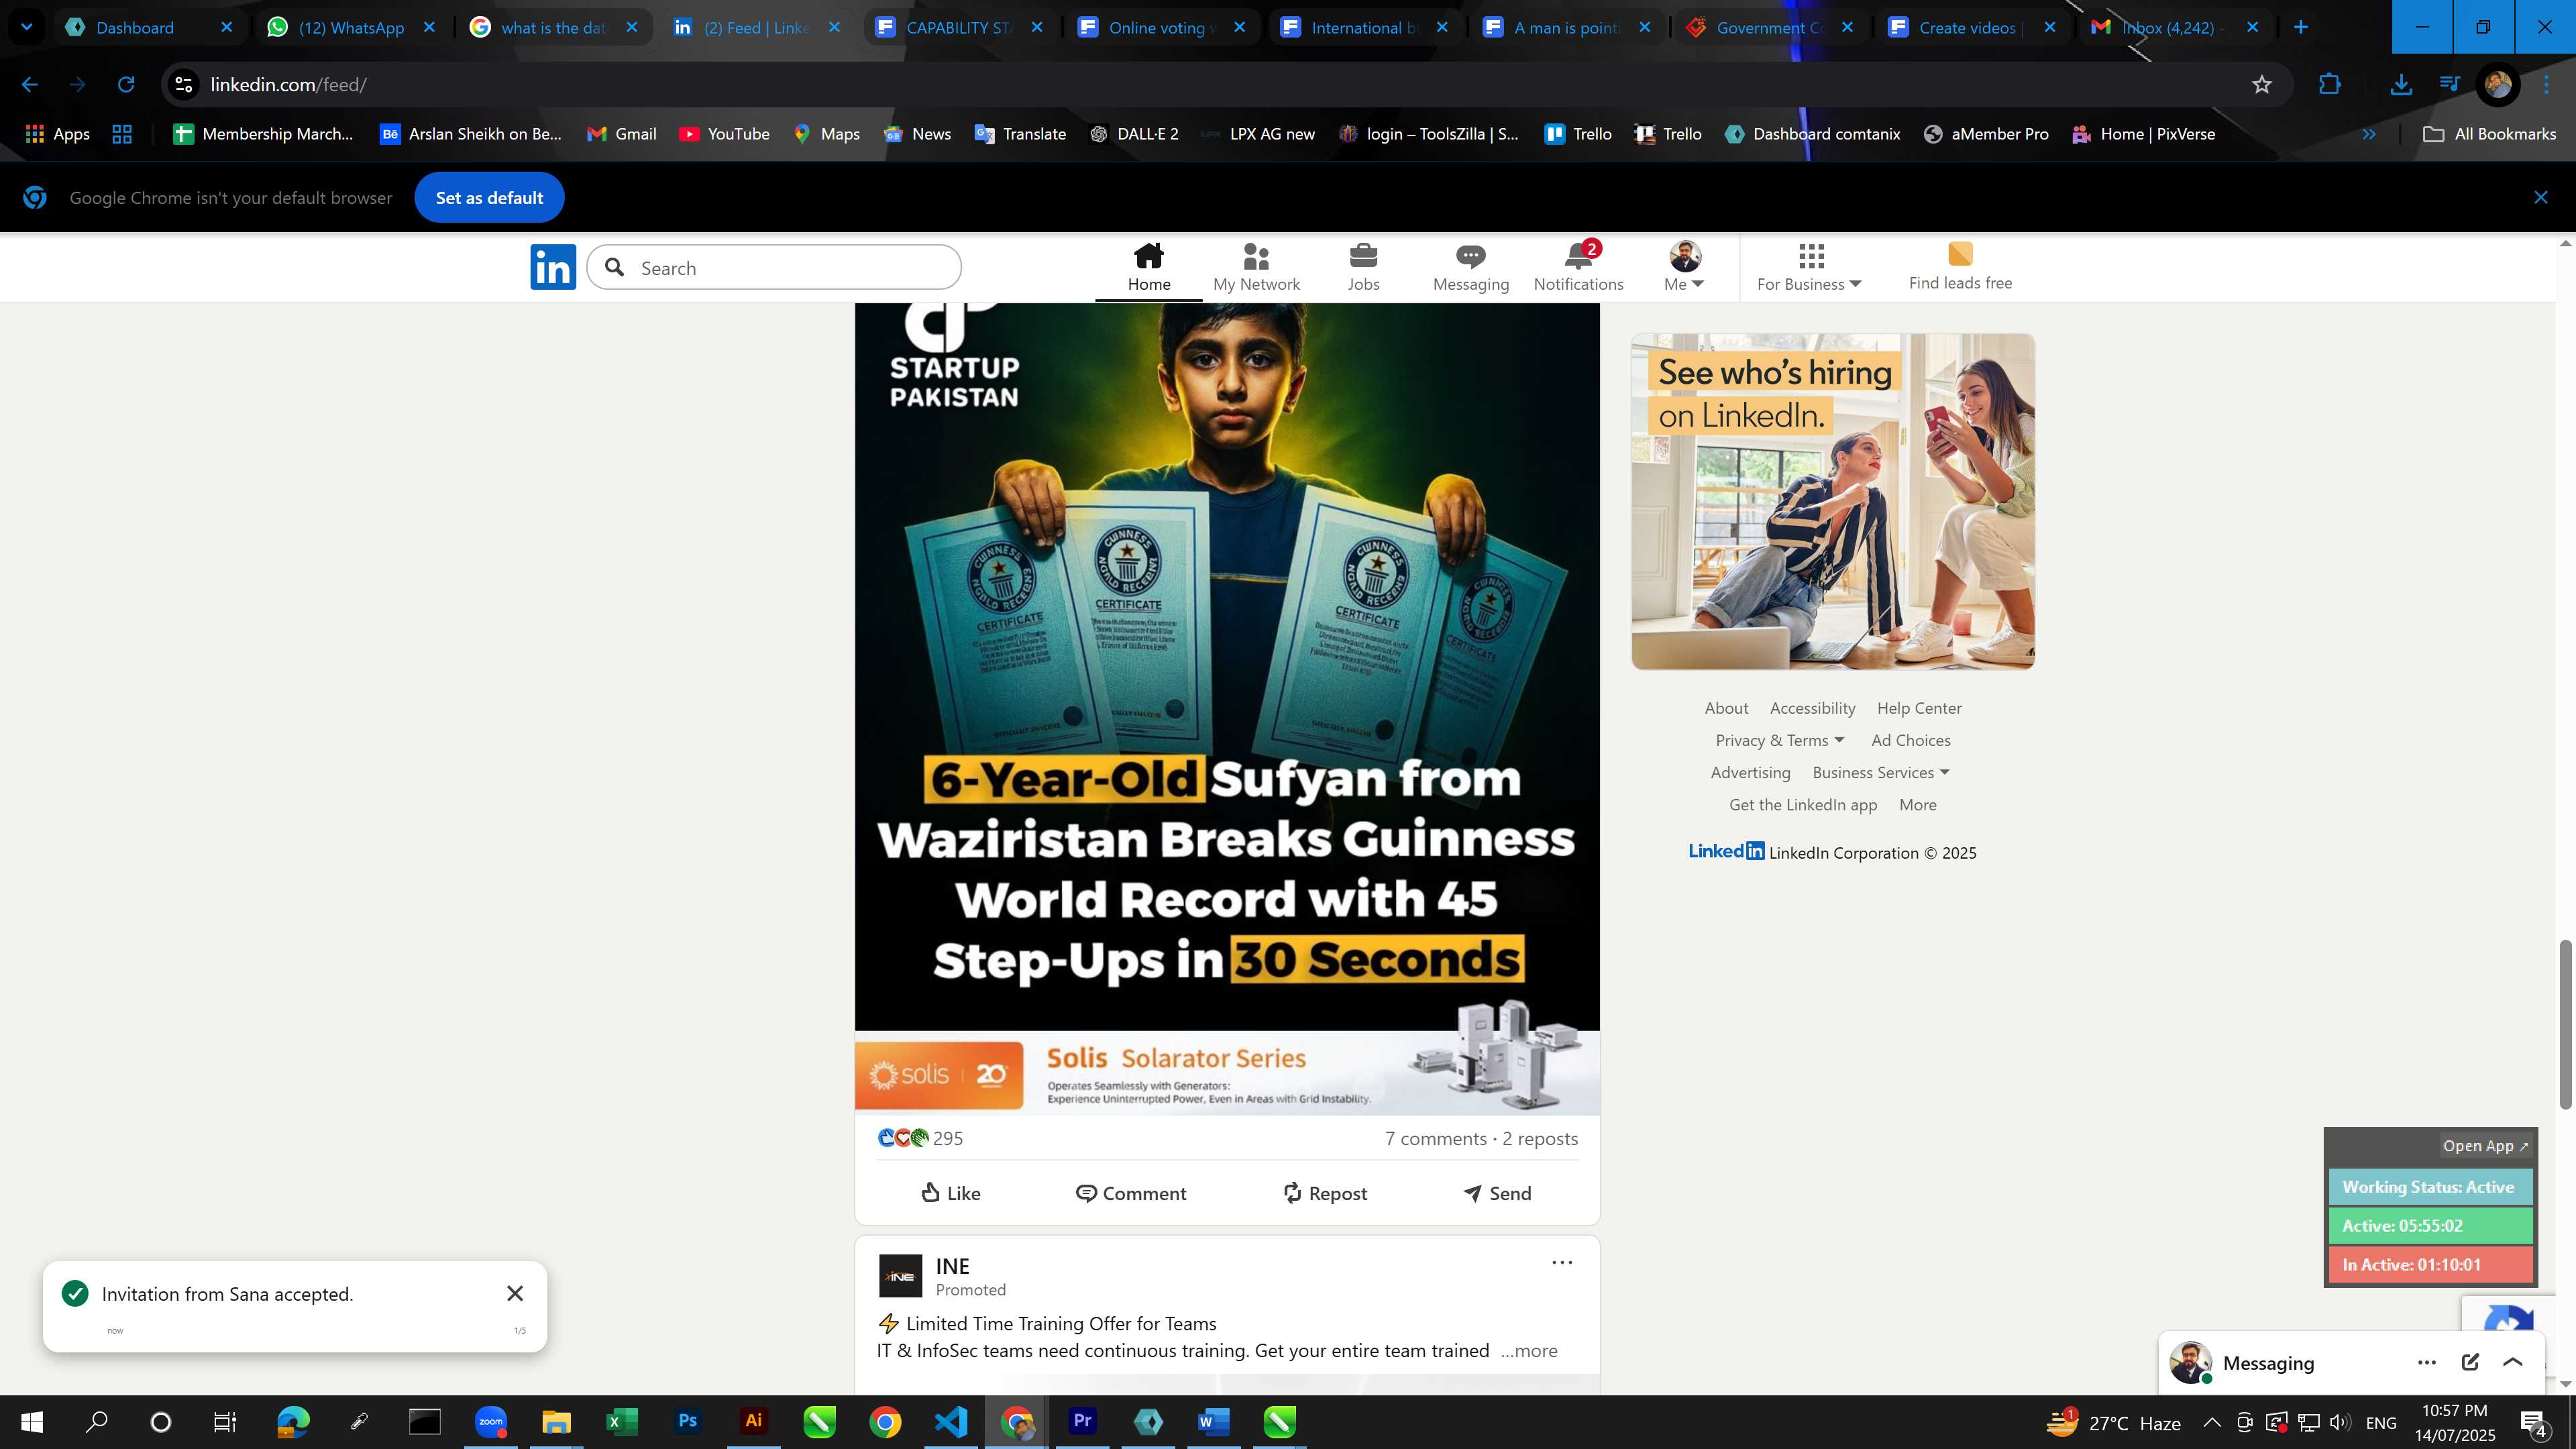View 2 reposts on the post
Image resolution: width=2576 pixels, height=1449 pixels.
1540,1138
